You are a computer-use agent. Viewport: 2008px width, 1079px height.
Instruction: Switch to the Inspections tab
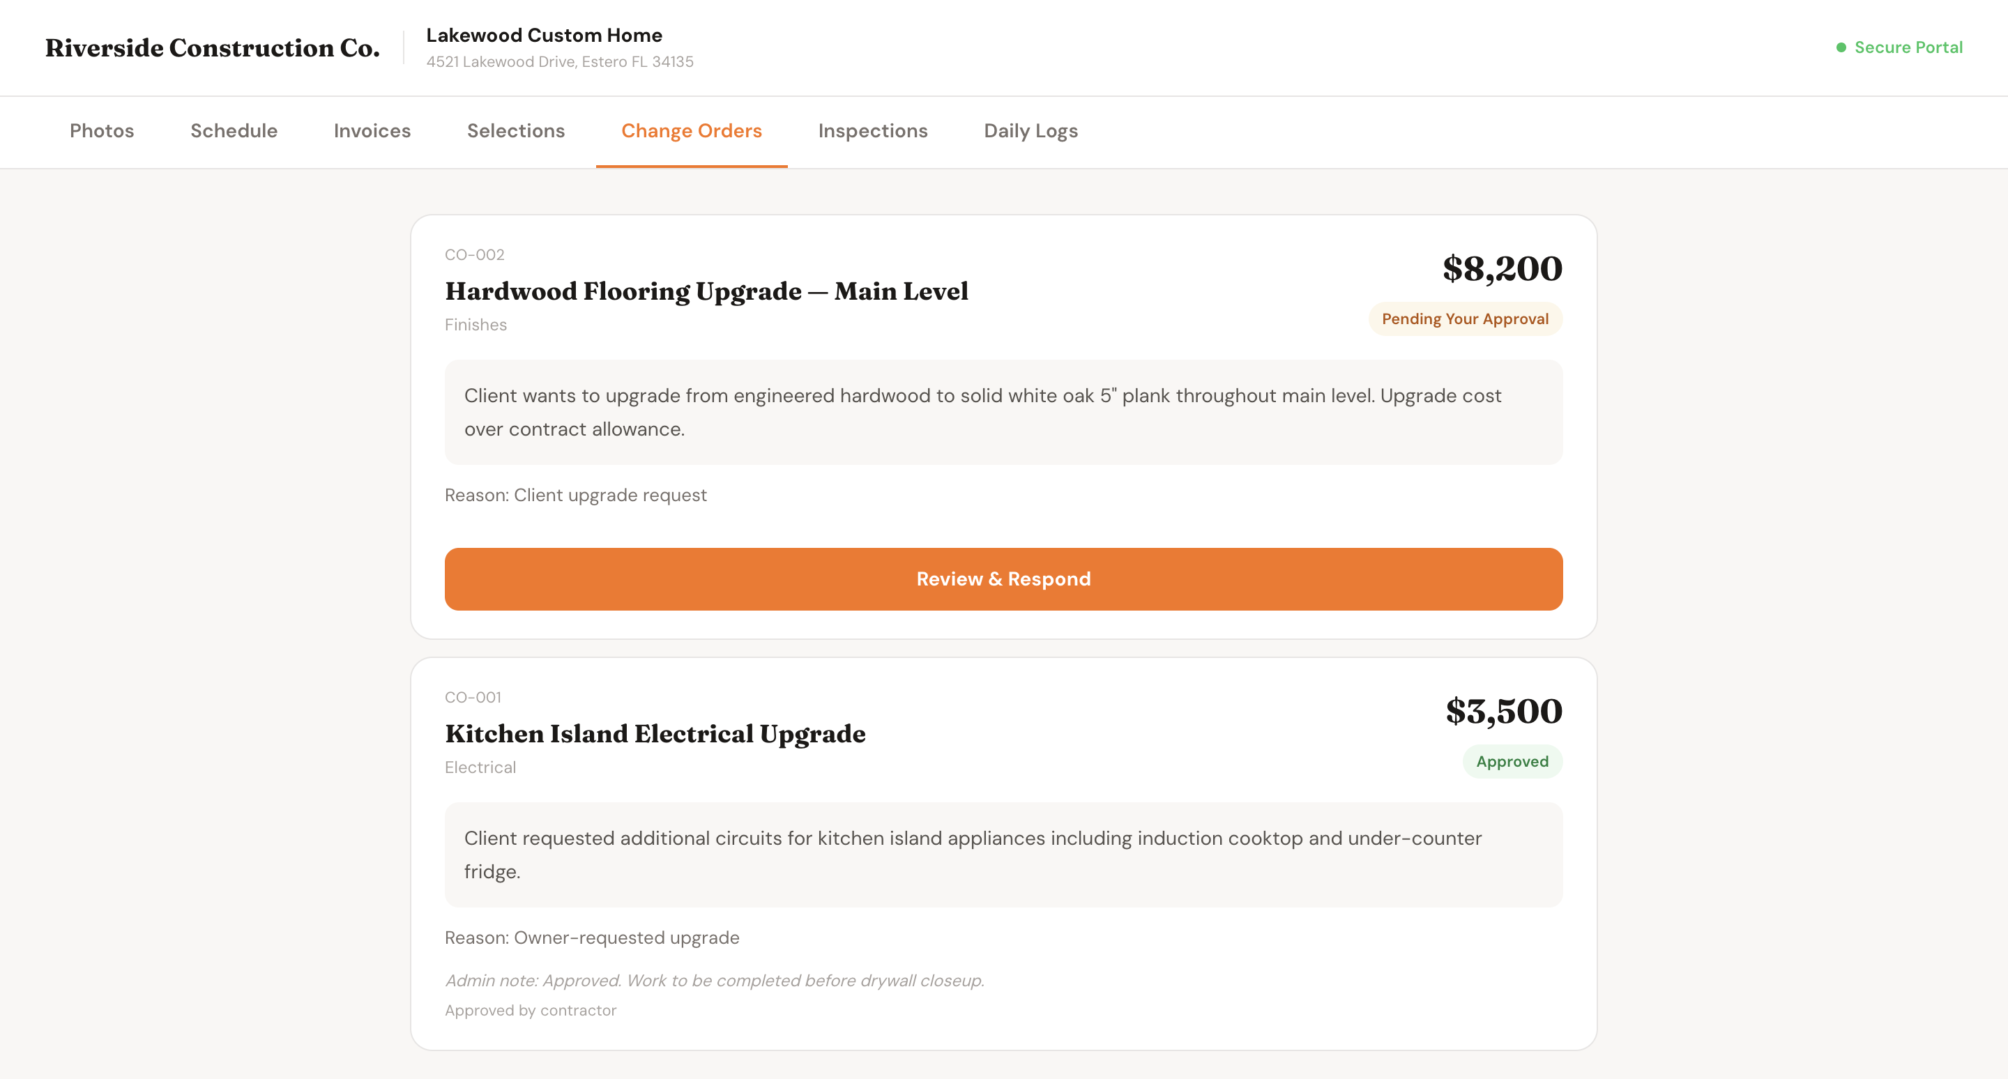point(872,131)
